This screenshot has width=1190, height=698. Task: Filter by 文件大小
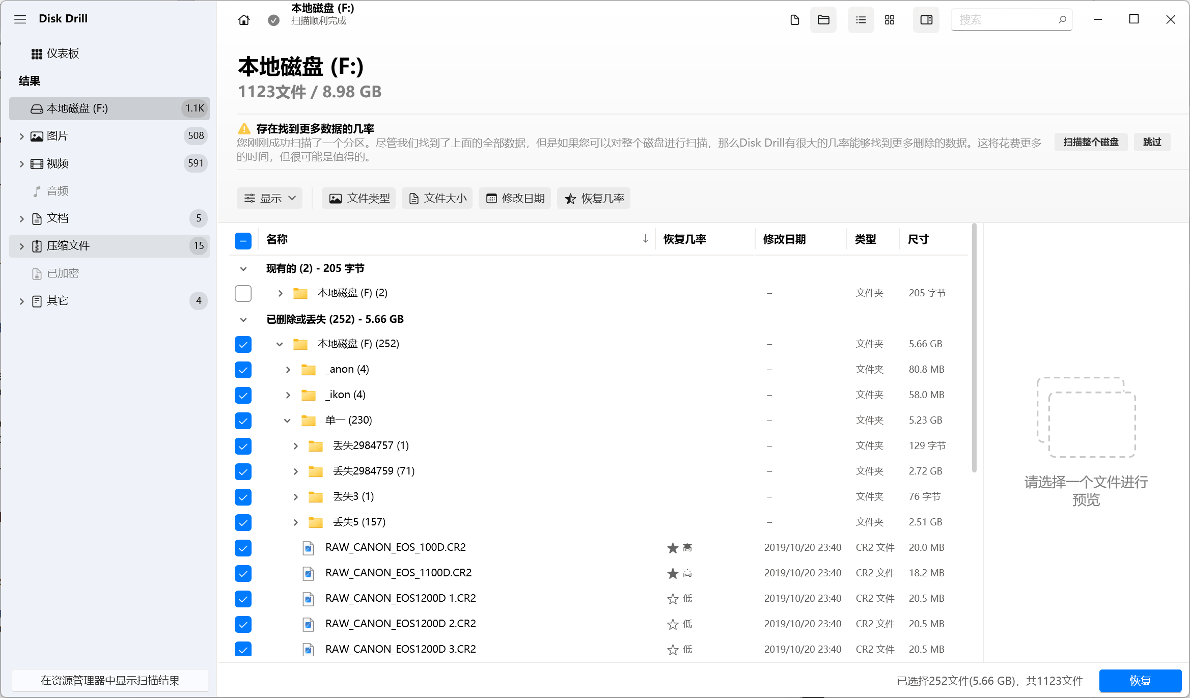[437, 198]
